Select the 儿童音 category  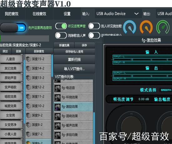[x=11, y=59]
